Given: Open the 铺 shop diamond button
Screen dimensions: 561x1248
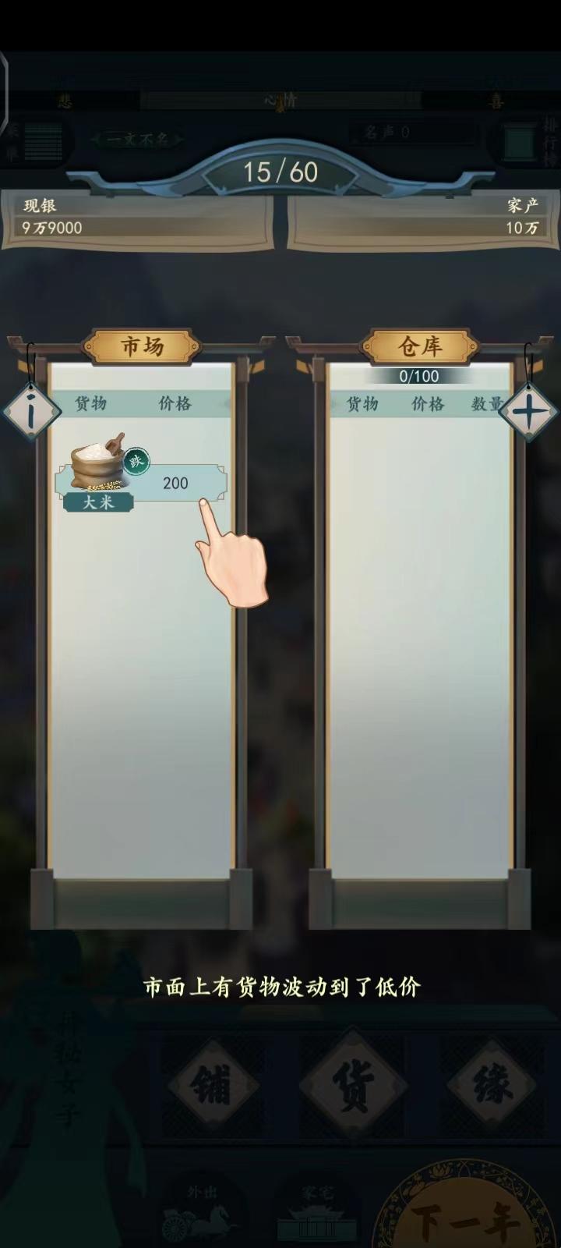Looking at the screenshot, I should click(212, 1085).
